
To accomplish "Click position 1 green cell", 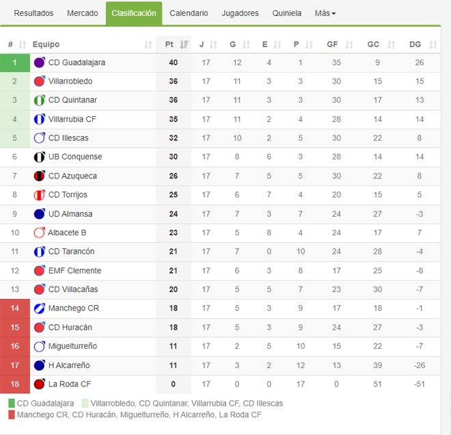I will [15, 62].
